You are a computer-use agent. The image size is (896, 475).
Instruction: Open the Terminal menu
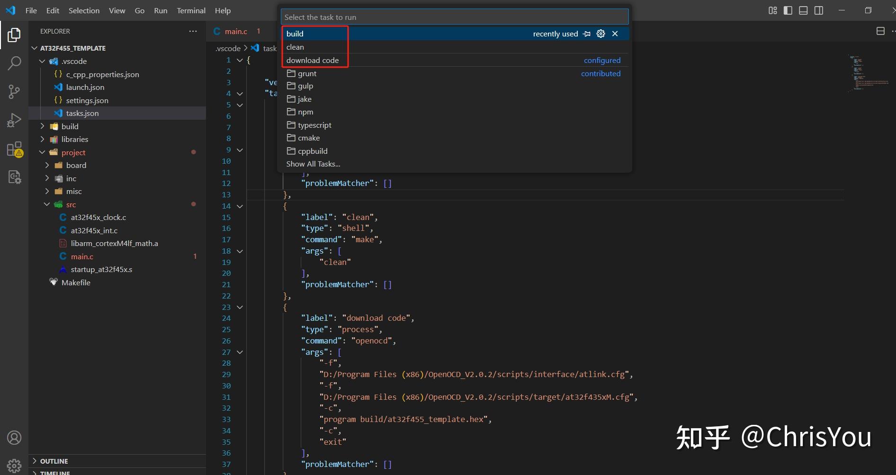pyautogui.click(x=191, y=10)
